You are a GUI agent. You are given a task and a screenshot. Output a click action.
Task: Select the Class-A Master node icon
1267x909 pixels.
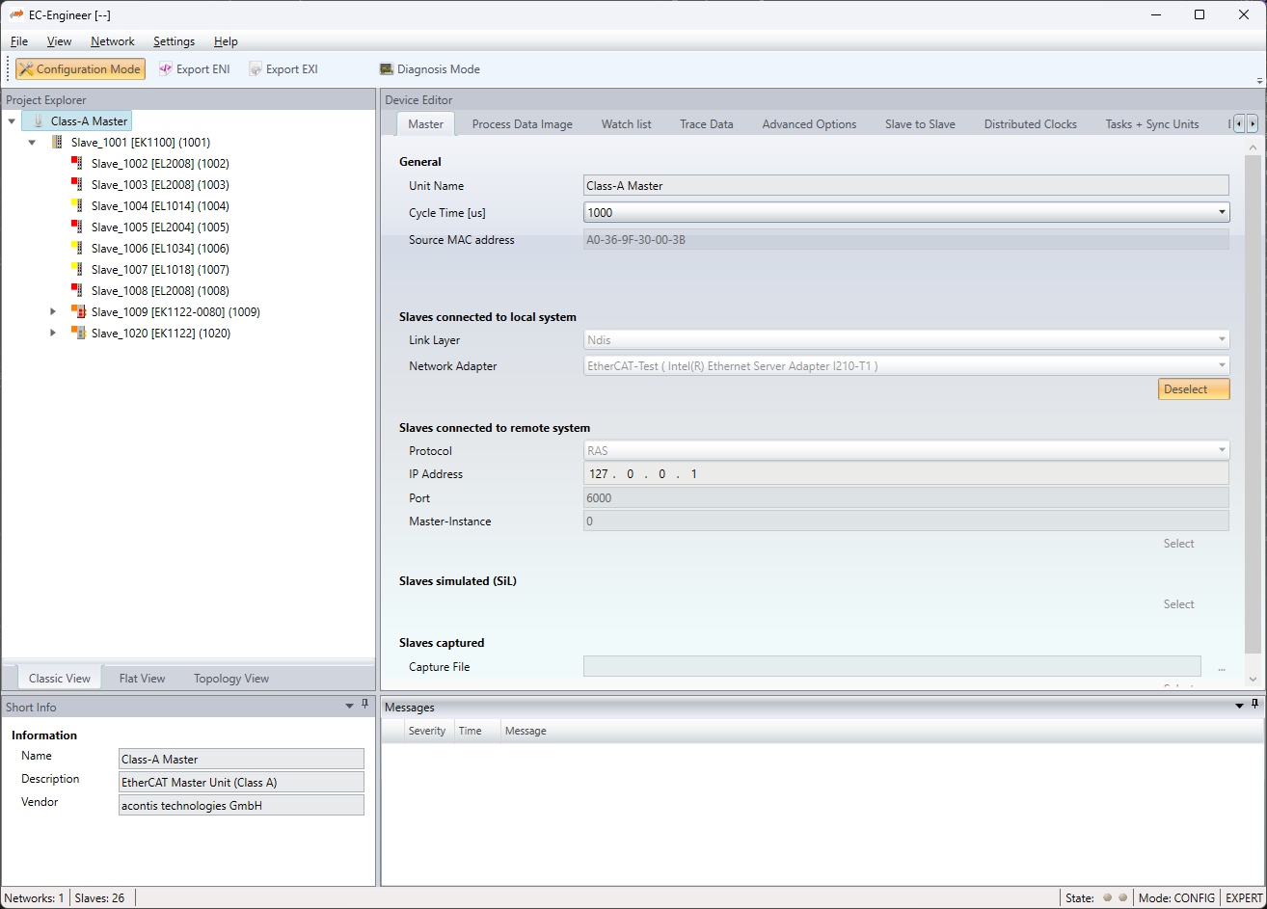[39, 121]
